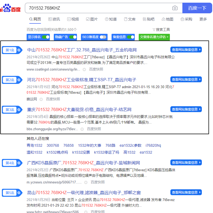Click the 百度一下 search button

click(197, 8)
